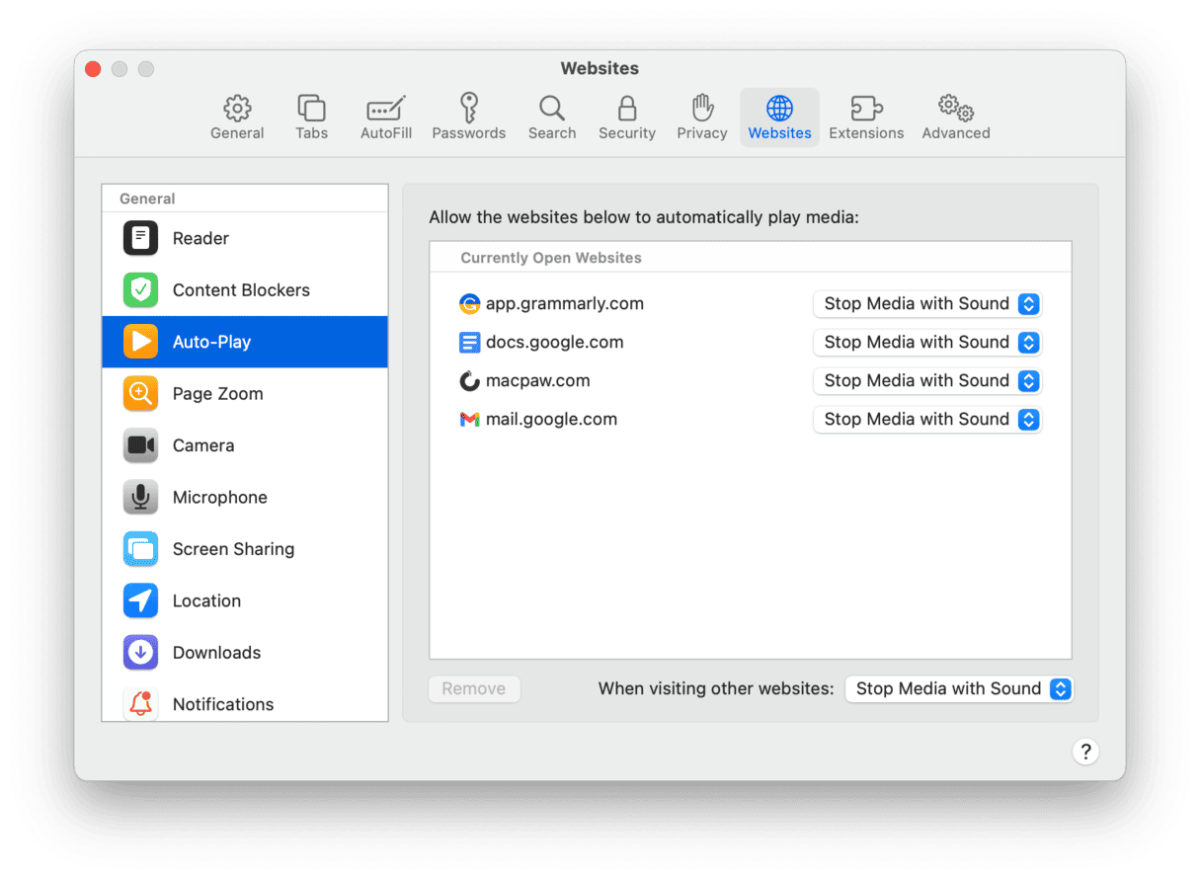This screenshot has height=879, width=1200.
Task: Open the Tabs preferences icon
Action: (x=311, y=108)
